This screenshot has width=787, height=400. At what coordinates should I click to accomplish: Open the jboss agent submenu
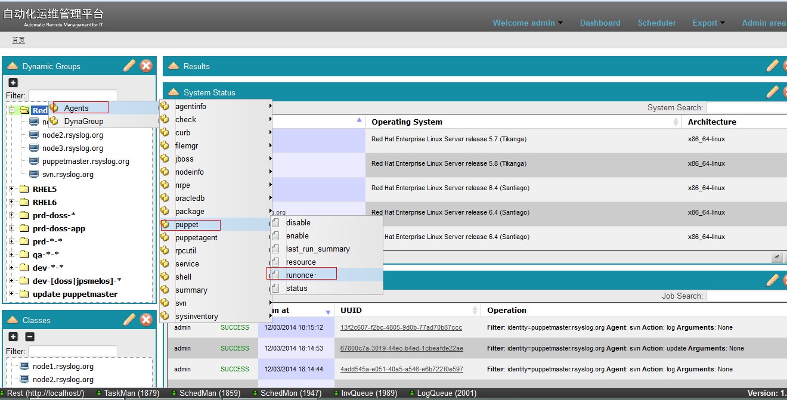coord(215,159)
